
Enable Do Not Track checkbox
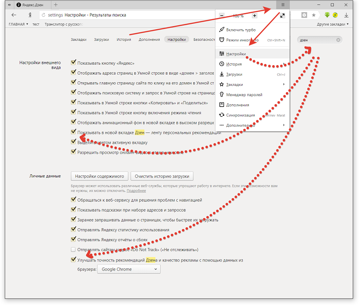pos(73,249)
